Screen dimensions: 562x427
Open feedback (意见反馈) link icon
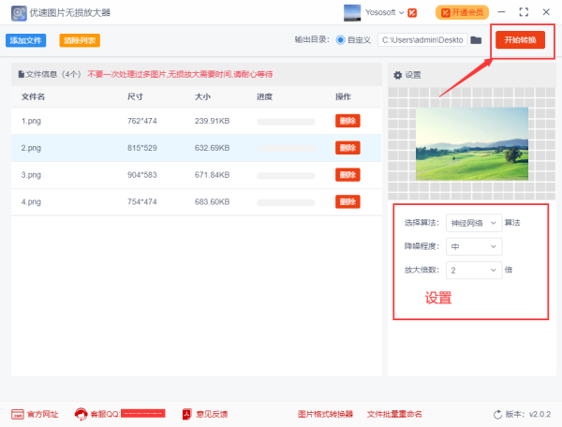coord(187,414)
